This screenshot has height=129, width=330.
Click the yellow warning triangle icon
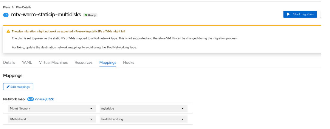(x=8, y=31)
